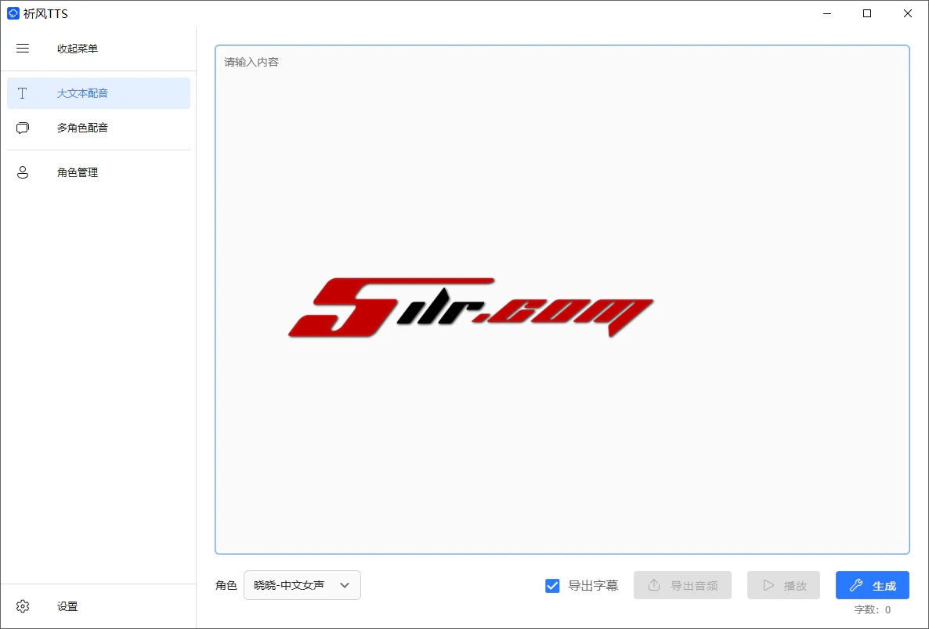The height and width of the screenshot is (629, 929).
Task: Open 多角色配音 page
Action: 99,128
